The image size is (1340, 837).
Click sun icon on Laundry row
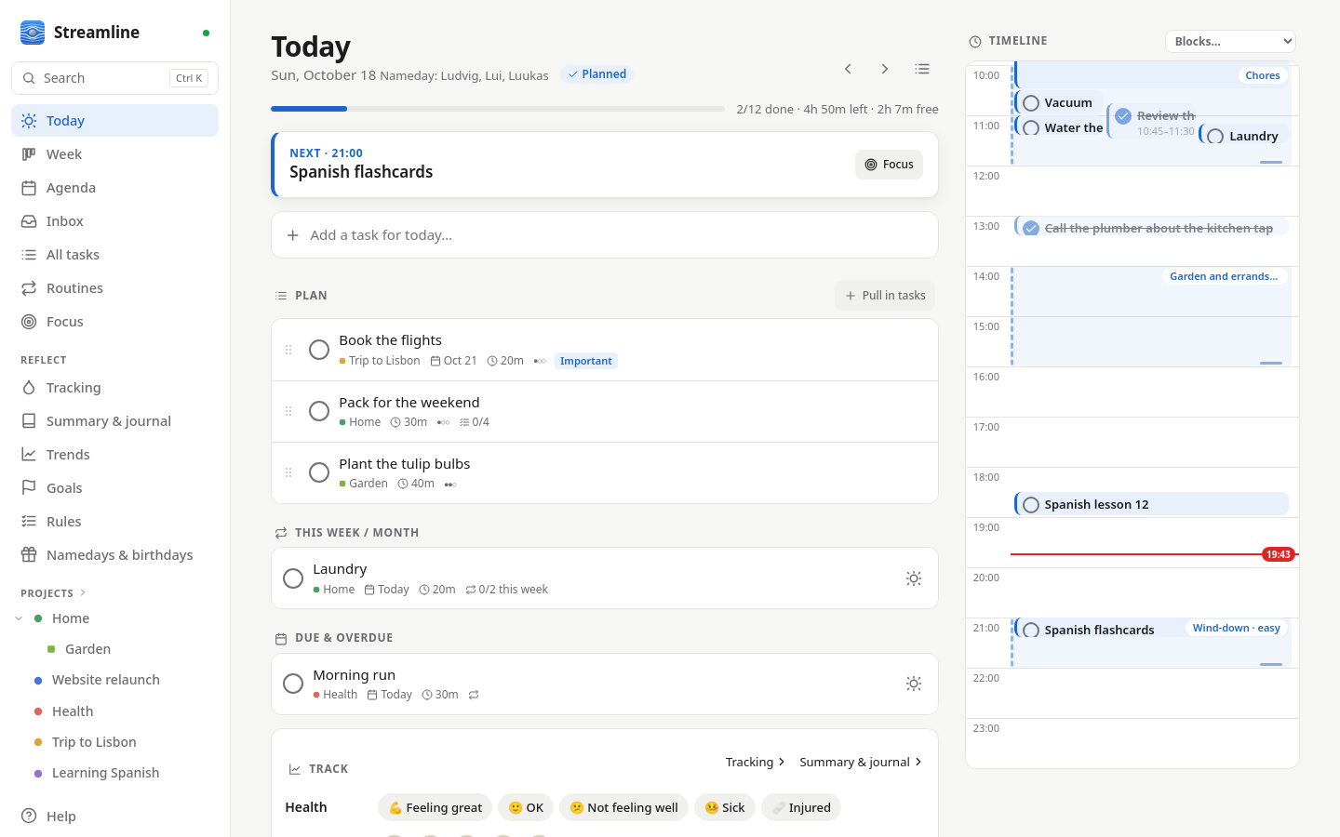point(914,578)
